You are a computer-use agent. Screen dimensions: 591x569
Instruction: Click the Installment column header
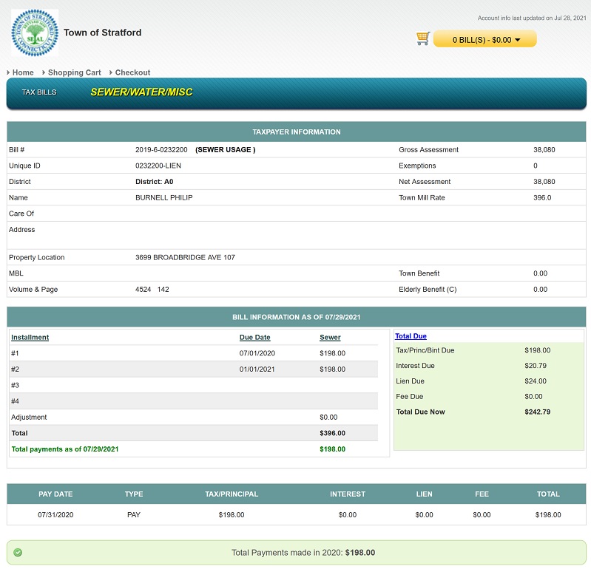click(30, 338)
